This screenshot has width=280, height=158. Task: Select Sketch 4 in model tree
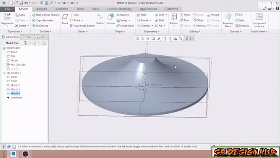[x=15, y=93]
